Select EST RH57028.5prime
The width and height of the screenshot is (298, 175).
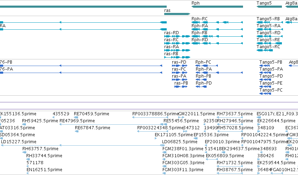[235, 128]
